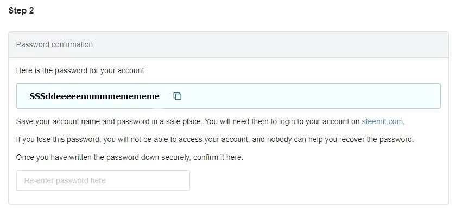
Task: Open the steemit.com link
Action: (x=382, y=121)
